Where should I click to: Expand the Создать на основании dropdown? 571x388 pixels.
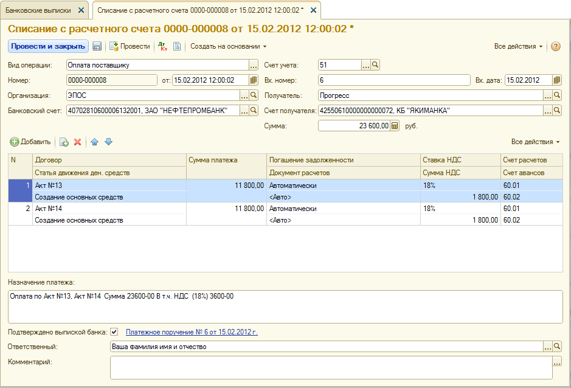pyautogui.click(x=228, y=46)
